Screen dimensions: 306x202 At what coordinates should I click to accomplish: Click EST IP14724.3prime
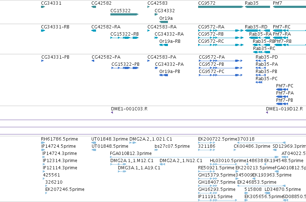coord(60,153)
